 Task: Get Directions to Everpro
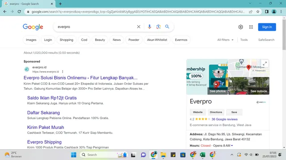tap(216, 112)
